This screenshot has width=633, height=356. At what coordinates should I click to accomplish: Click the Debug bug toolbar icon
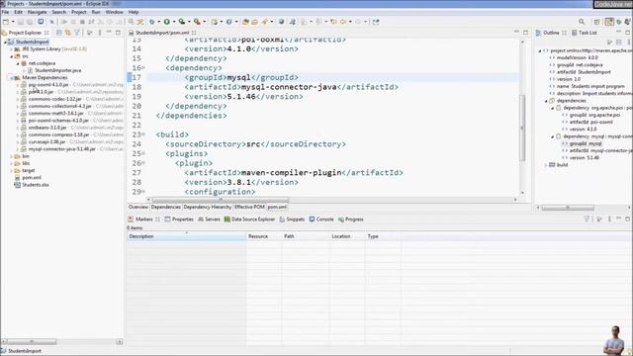151,22
